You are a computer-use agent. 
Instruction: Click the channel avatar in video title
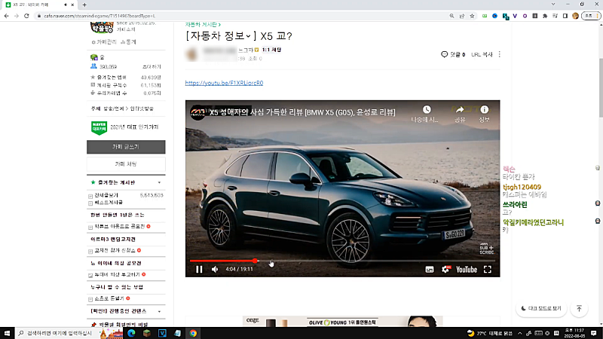pos(197,112)
